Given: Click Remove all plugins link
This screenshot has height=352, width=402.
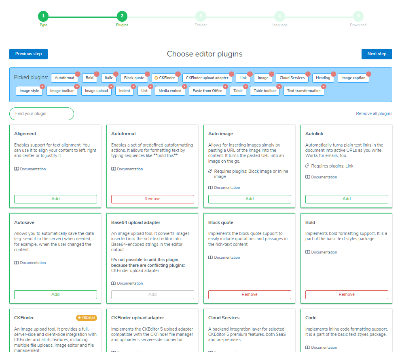Looking at the screenshot, I should coord(374,113).
